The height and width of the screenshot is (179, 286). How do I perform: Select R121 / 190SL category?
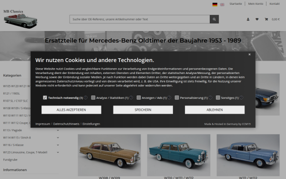point(11,94)
